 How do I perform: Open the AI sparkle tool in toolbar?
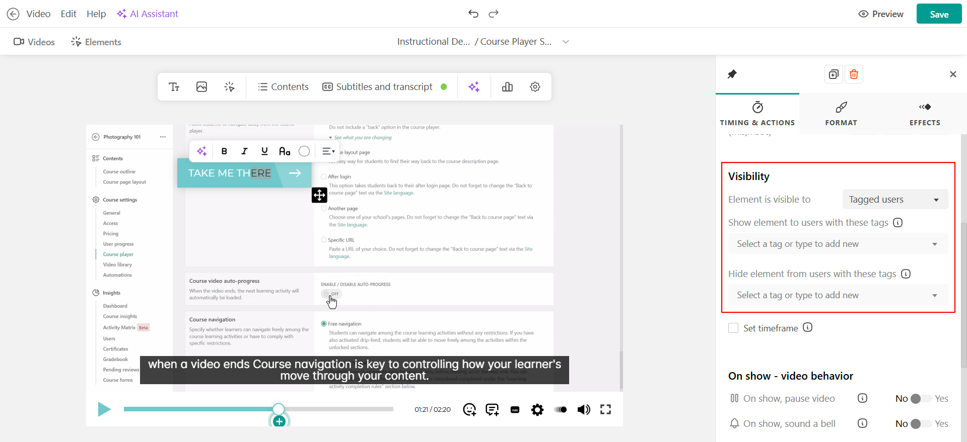[x=474, y=87]
